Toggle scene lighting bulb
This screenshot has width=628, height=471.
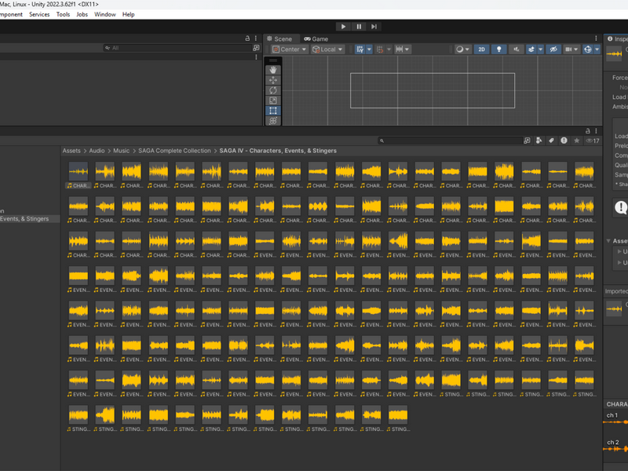pyautogui.click(x=499, y=49)
